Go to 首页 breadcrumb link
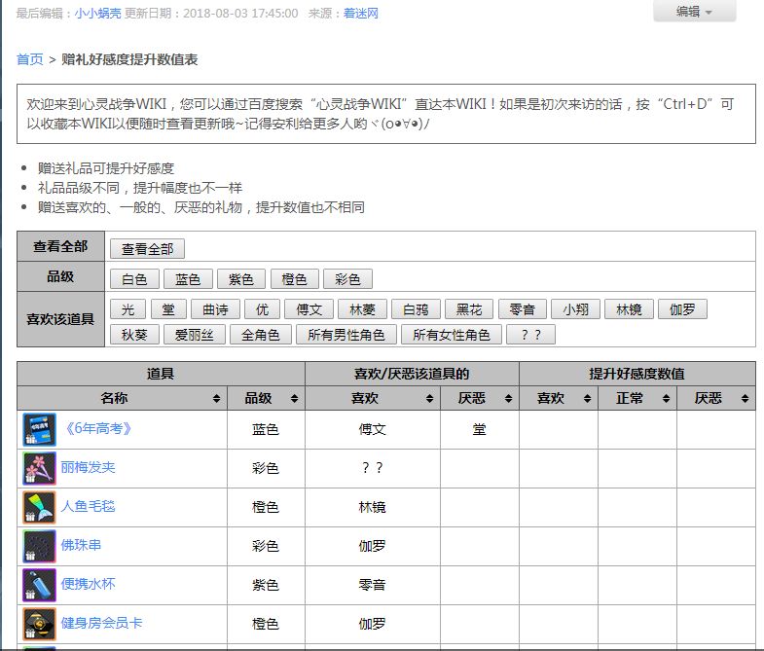Viewport: 764px width, 651px height. [x=30, y=59]
